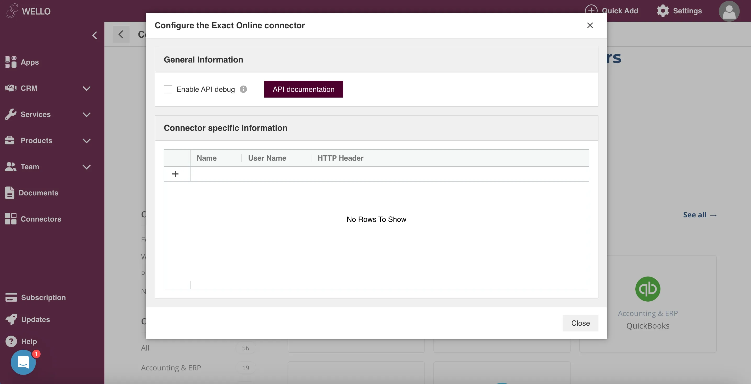Expand the CRM submenu chevron
Screen dimensions: 751x384
(87, 88)
